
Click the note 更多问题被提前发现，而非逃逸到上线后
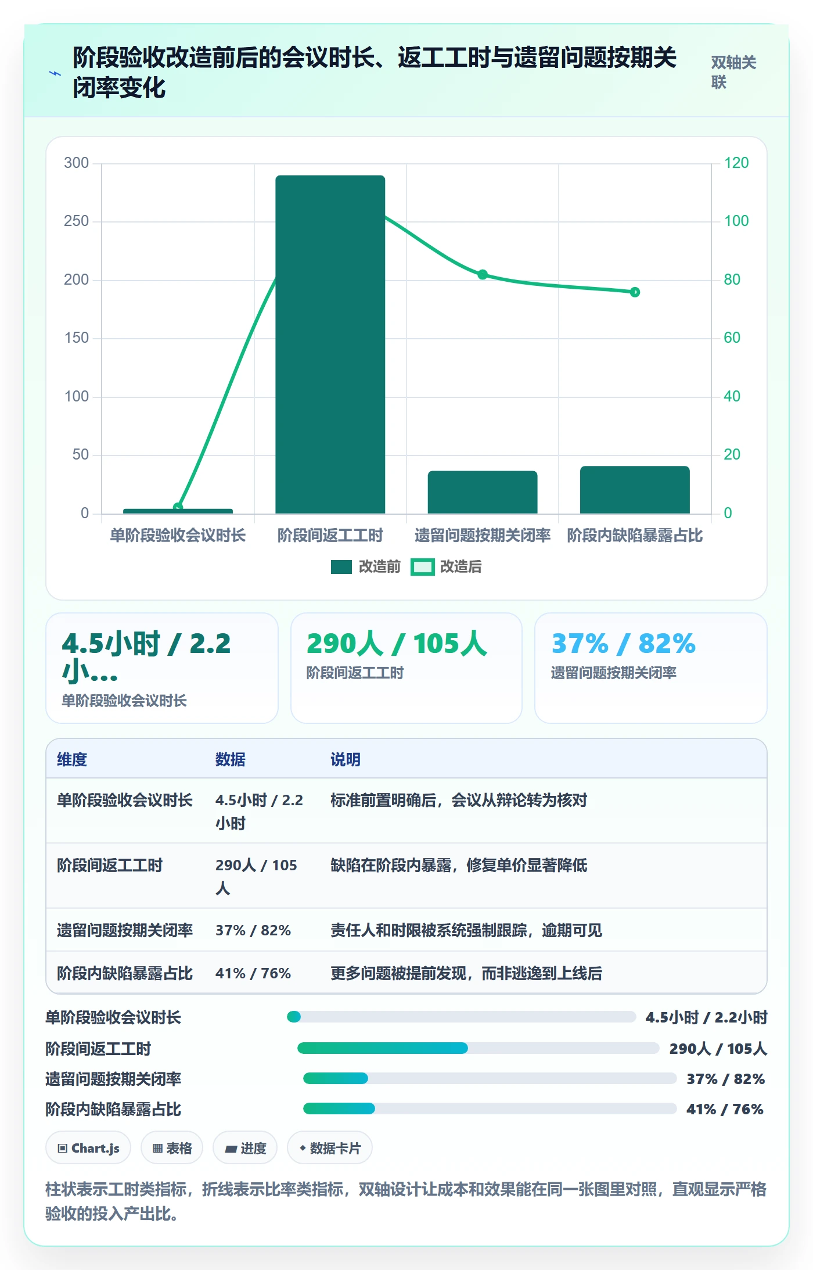point(466,973)
